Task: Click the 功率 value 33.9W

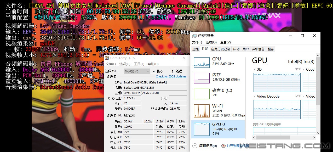Action: tap(132, 121)
